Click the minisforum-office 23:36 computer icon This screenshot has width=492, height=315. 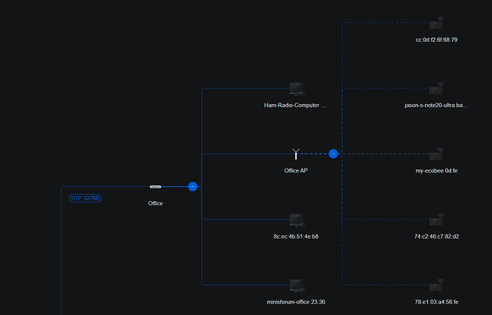[297, 286]
